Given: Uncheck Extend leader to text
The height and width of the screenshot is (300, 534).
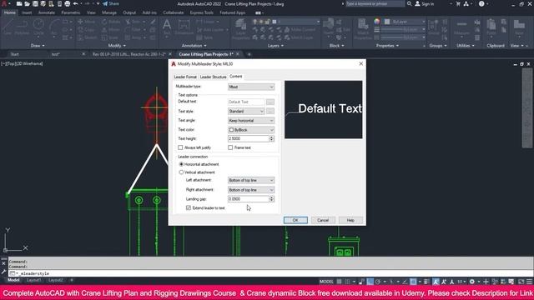Looking at the screenshot, I should tap(189, 207).
